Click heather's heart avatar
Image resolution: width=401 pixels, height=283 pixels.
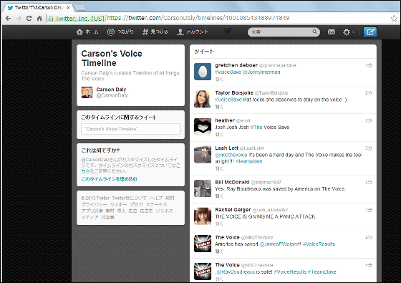(x=203, y=127)
